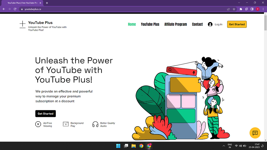
Task: Click the person icon next to Log In
Action: [210, 24]
